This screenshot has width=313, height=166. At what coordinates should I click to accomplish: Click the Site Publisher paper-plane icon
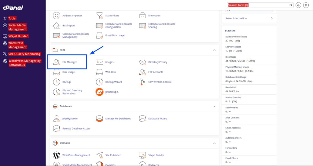99,155
